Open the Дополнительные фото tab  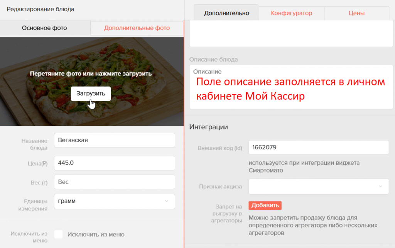coord(137,28)
